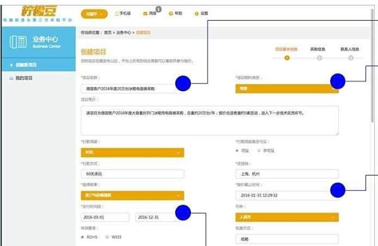
Task: Toggle the WEEE checkbox
Action: point(107,237)
